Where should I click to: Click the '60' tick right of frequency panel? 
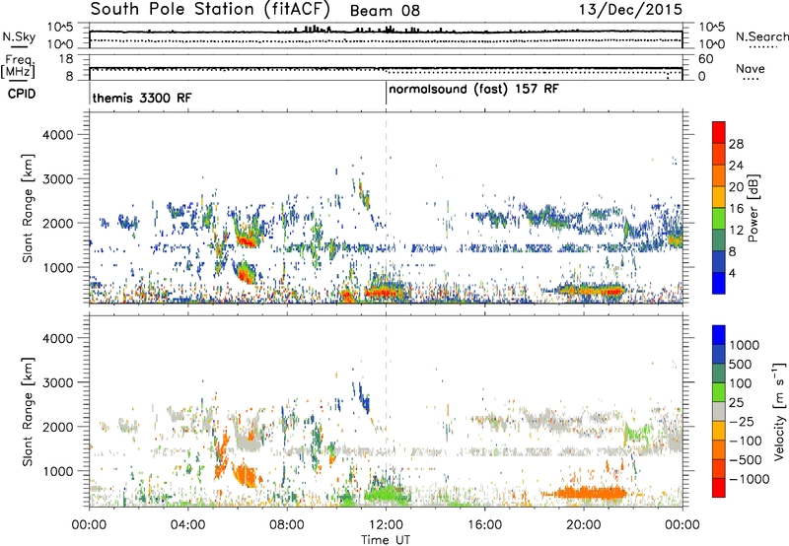pyautogui.click(x=705, y=59)
